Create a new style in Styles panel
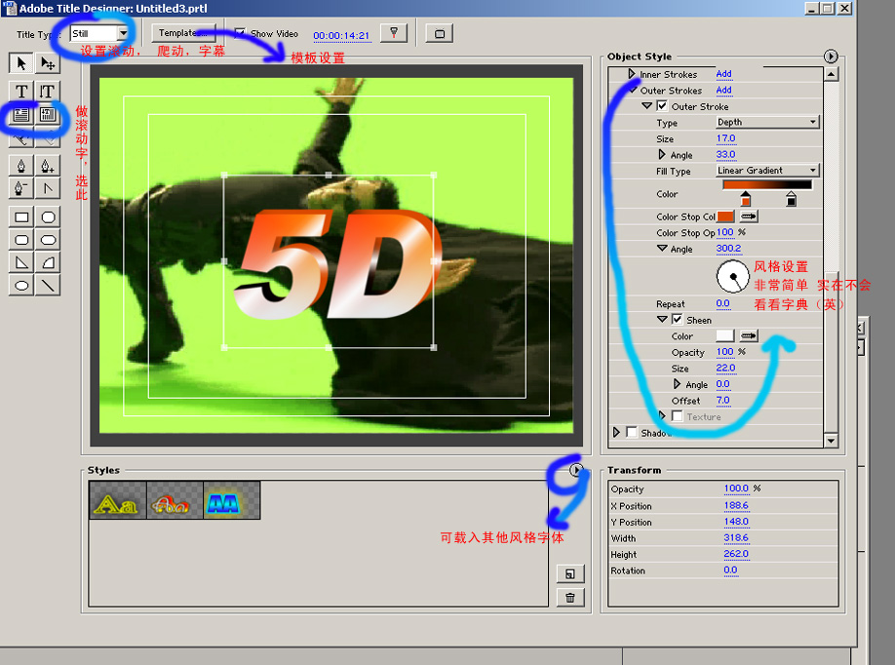 tap(570, 574)
